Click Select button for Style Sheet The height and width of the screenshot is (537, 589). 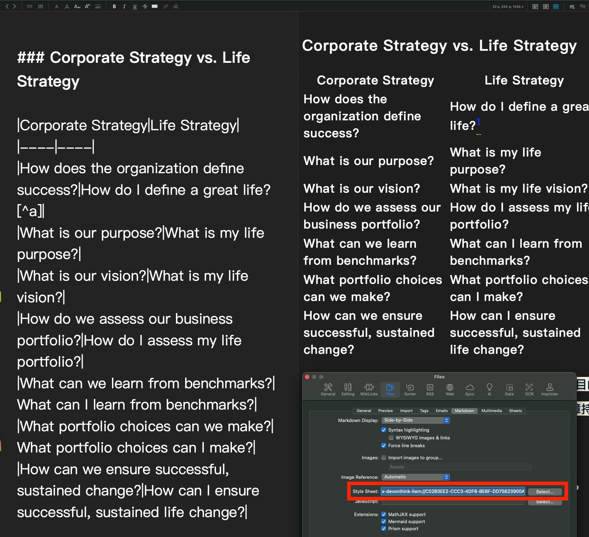pos(545,492)
